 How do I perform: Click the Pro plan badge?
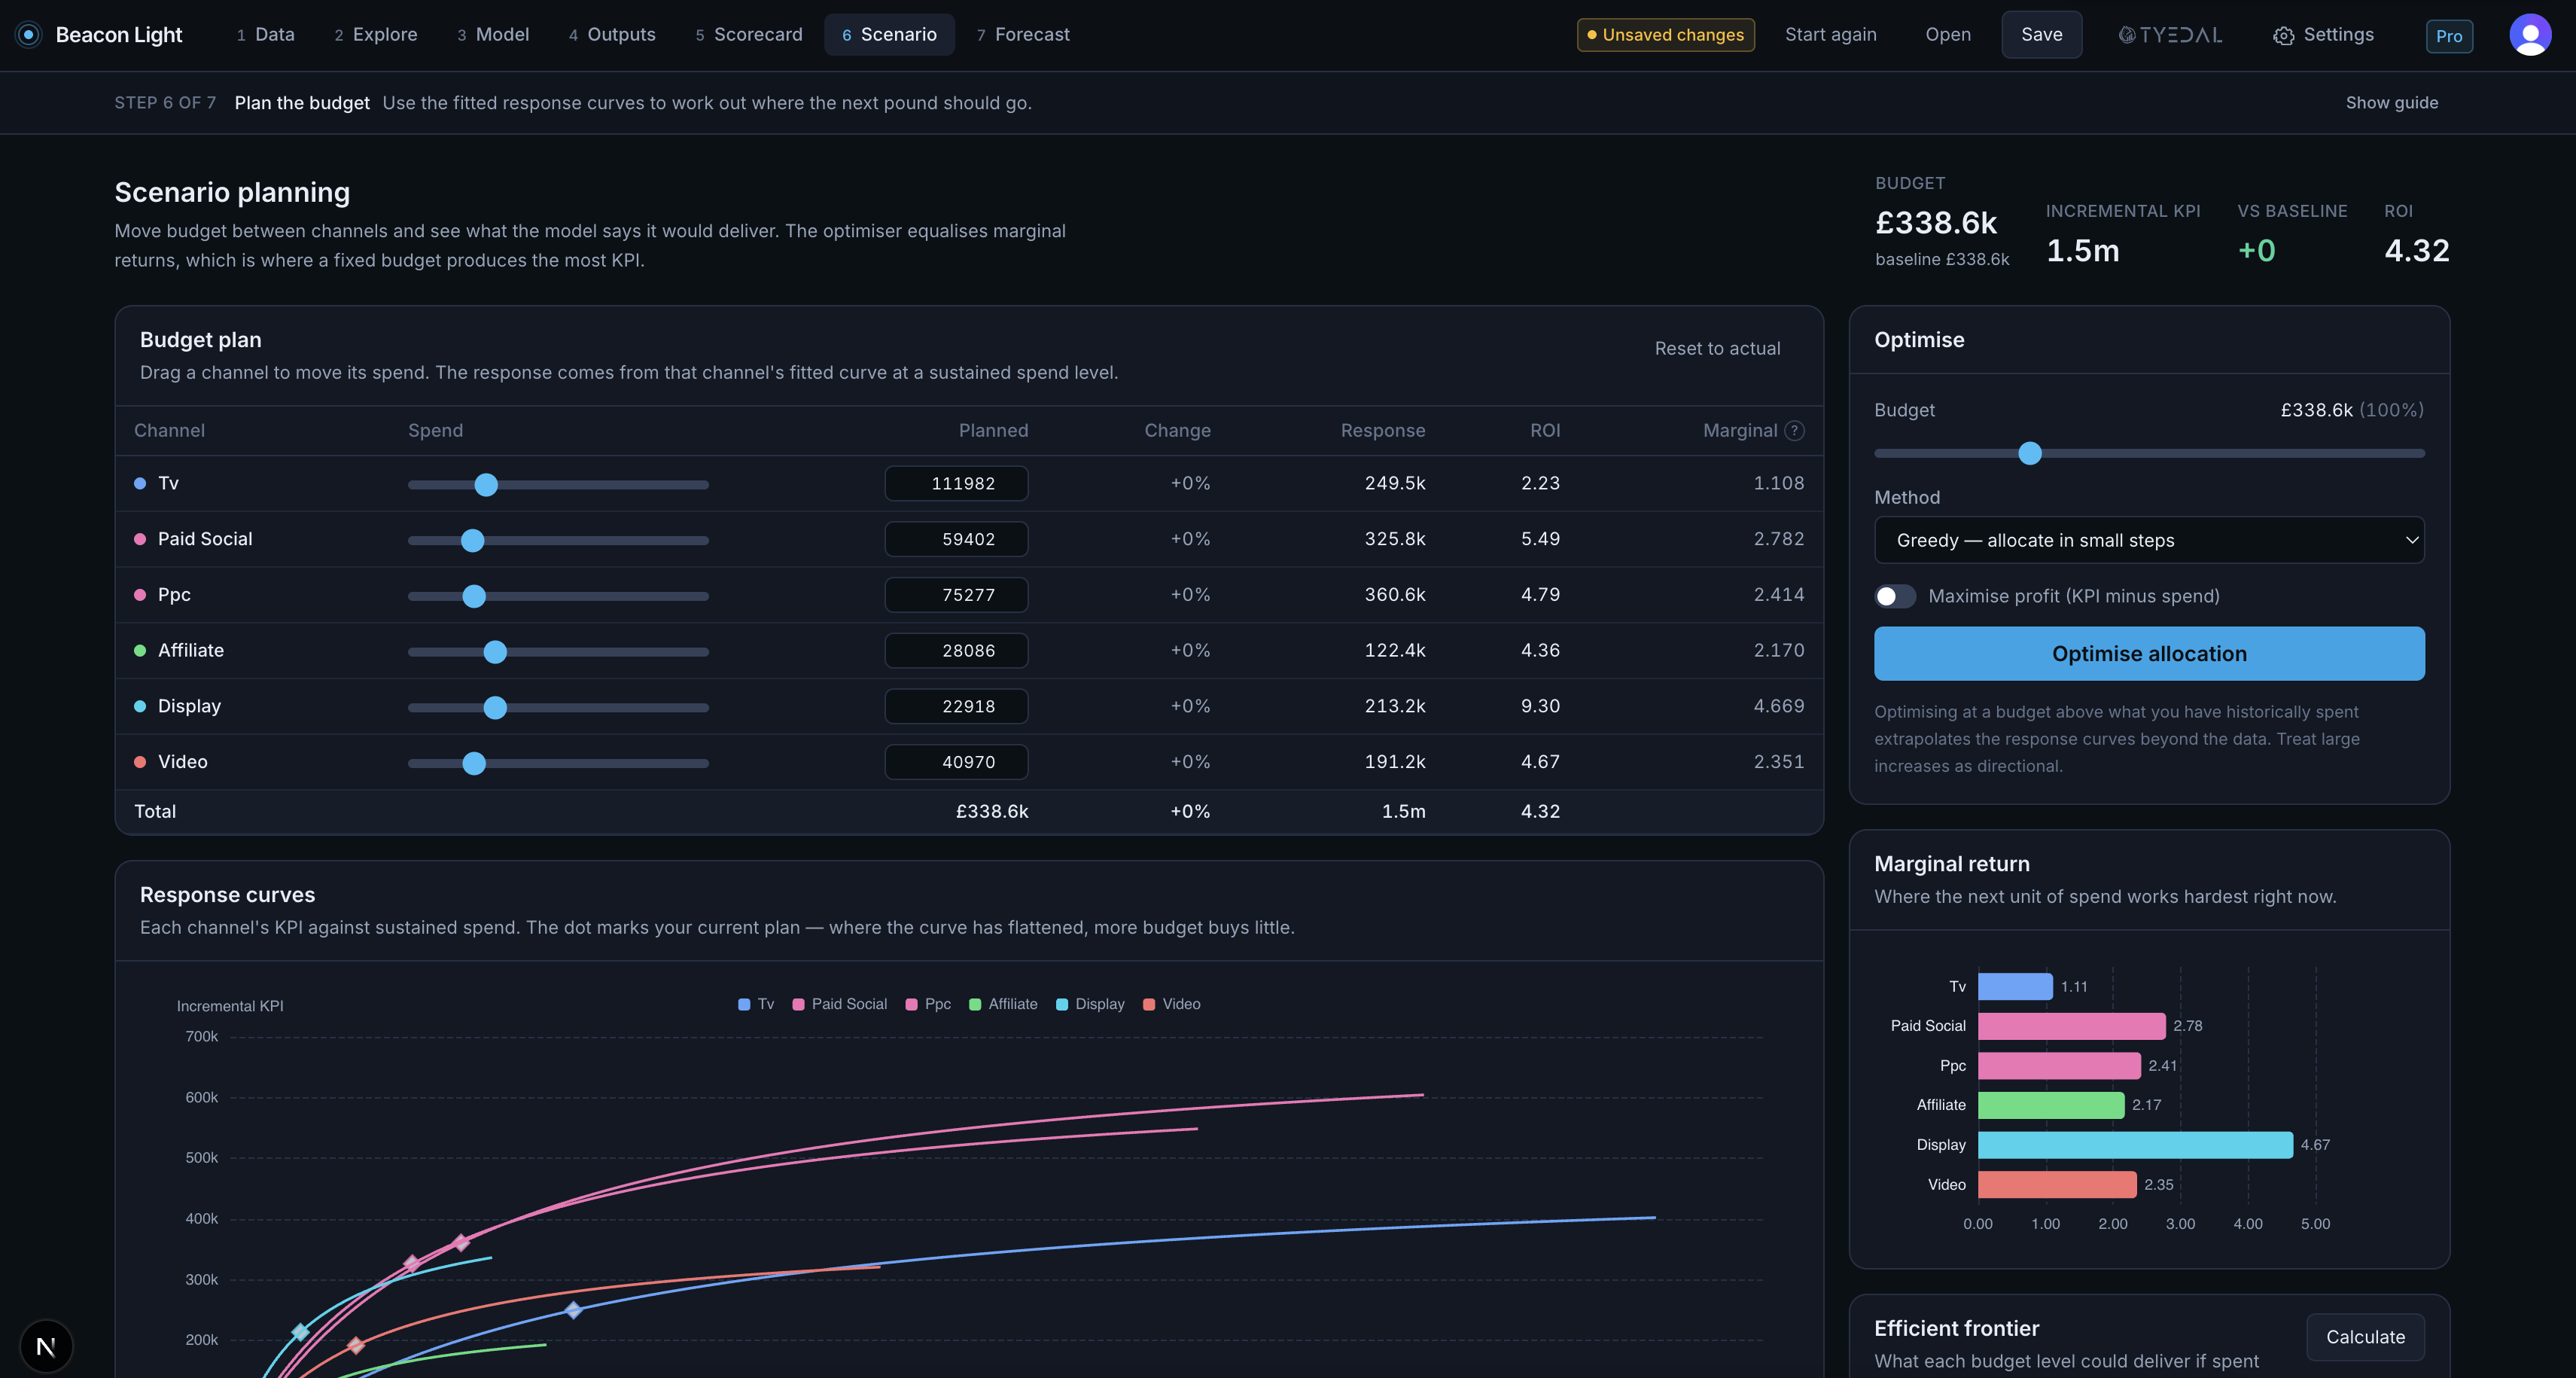coord(2449,36)
